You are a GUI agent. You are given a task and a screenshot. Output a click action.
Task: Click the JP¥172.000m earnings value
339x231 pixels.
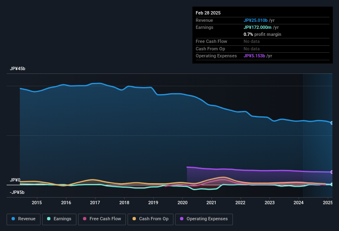click(258, 27)
